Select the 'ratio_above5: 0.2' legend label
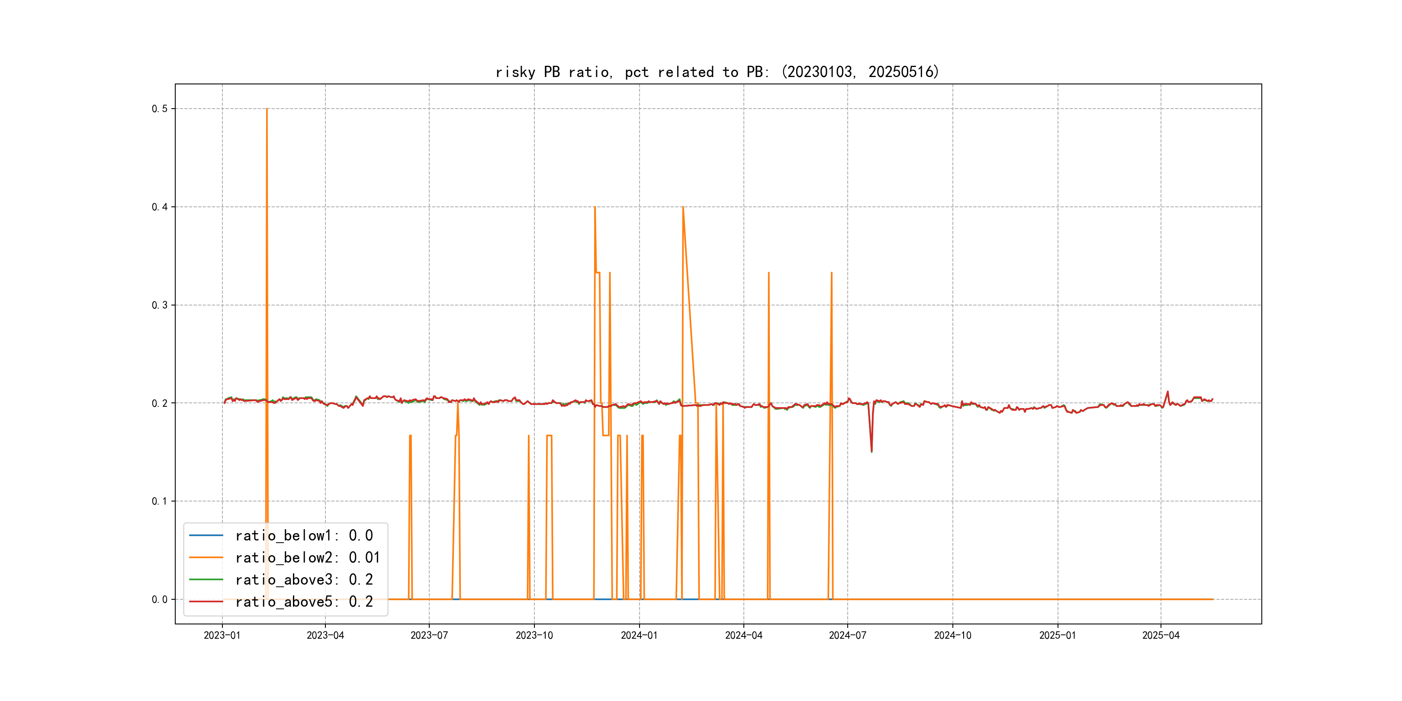 (x=304, y=601)
